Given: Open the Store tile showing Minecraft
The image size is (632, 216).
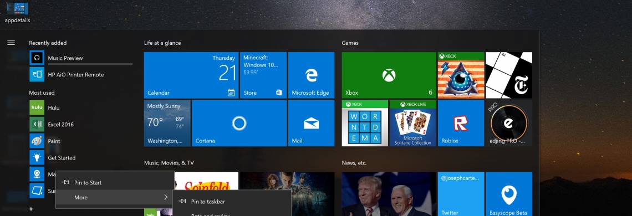Looking at the screenshot, I should (263, 75).
